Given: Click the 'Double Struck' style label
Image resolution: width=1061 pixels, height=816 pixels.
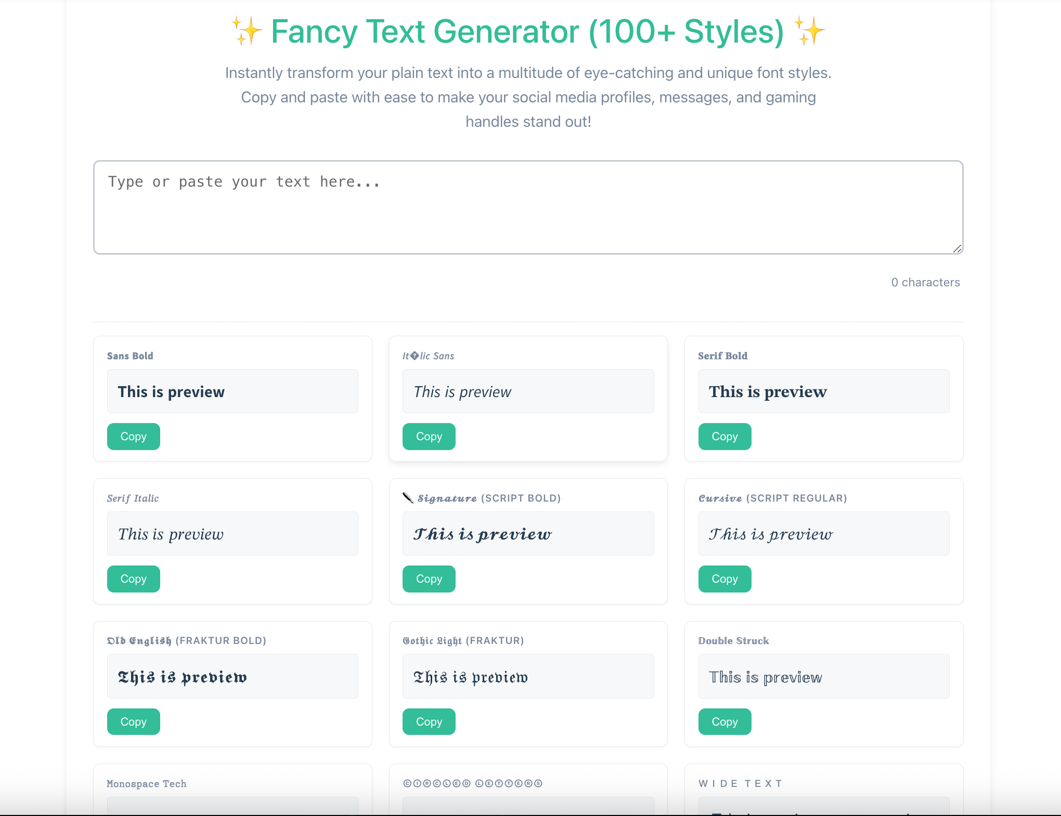Looking at the screenshot, I should click(733, 641).
